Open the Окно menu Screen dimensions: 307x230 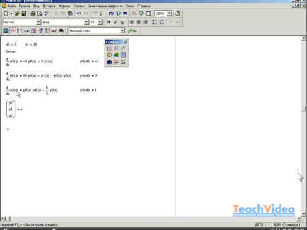click(x=130, y=6)
